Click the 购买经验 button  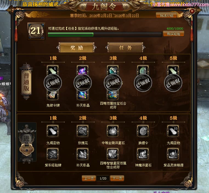pyautogui.click(x=174, y=34)
